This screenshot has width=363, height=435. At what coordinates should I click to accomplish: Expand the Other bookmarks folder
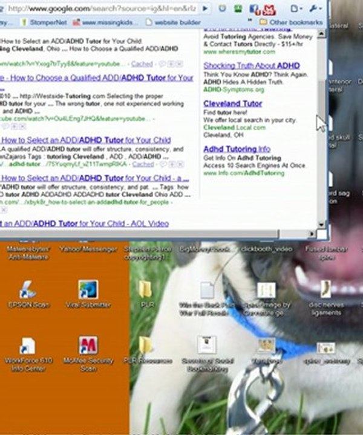(291, 22)
